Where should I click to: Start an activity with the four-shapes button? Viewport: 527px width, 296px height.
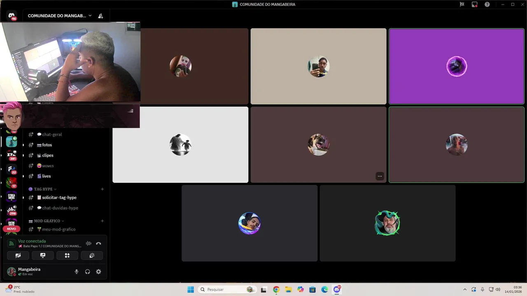coord(67,255)
